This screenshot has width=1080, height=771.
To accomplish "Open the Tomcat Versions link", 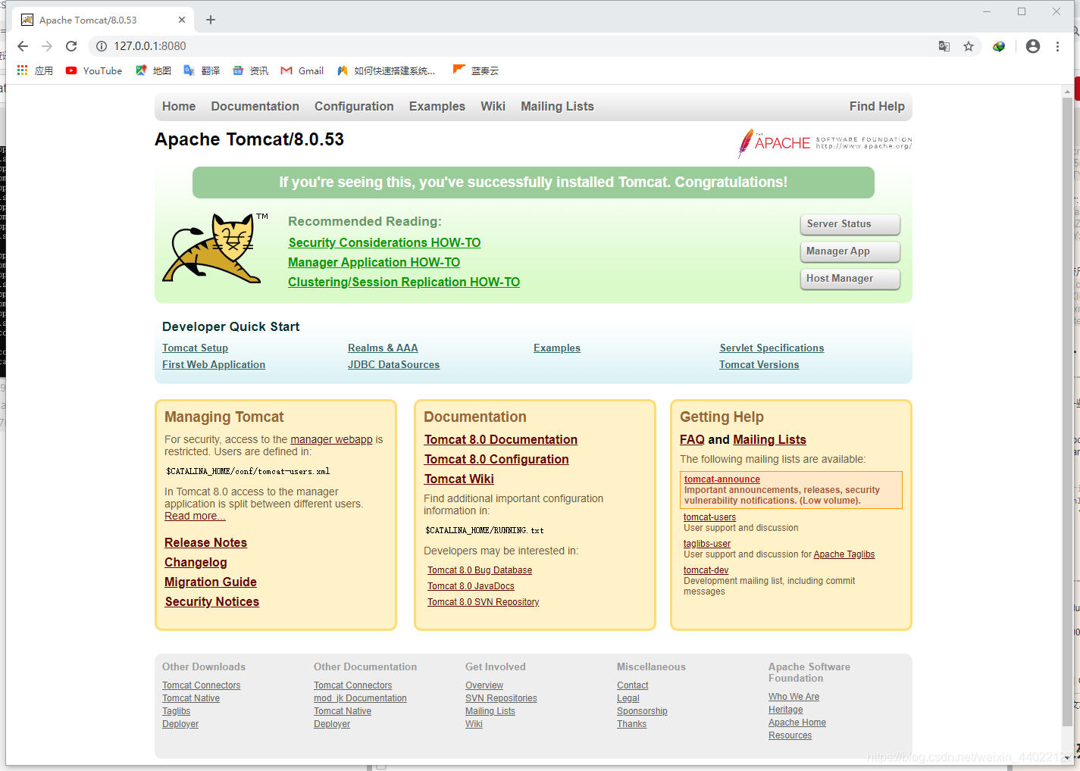I will point(759,365).
